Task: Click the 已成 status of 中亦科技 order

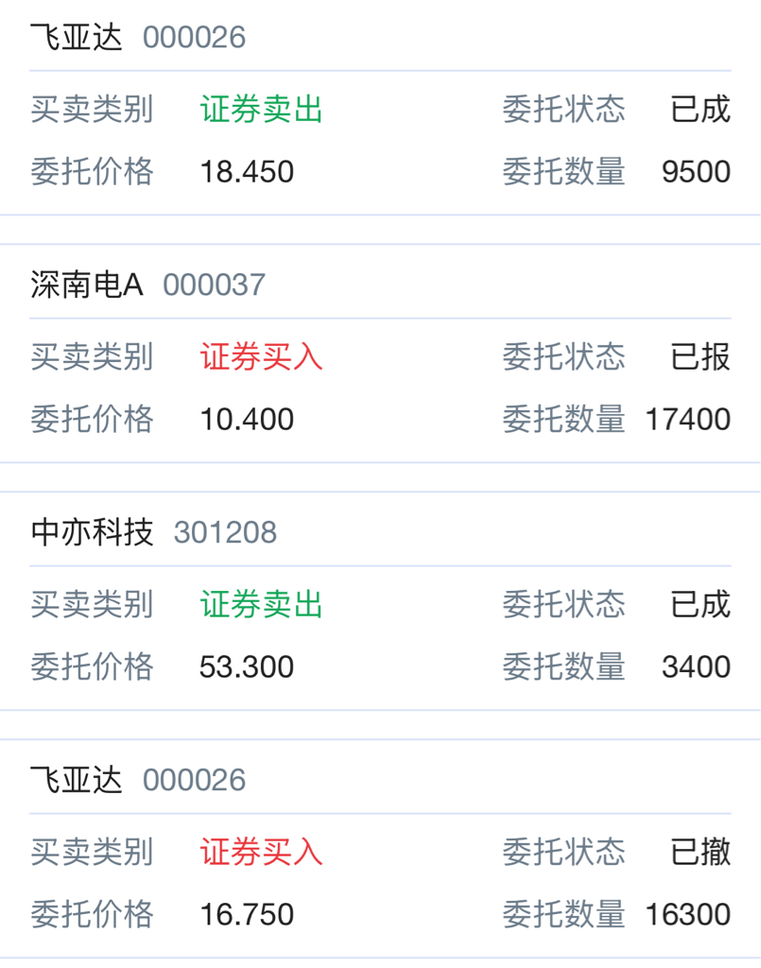Action: [700, 604]
